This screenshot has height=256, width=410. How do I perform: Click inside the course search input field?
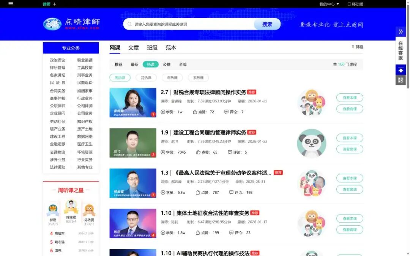point(182,24)
